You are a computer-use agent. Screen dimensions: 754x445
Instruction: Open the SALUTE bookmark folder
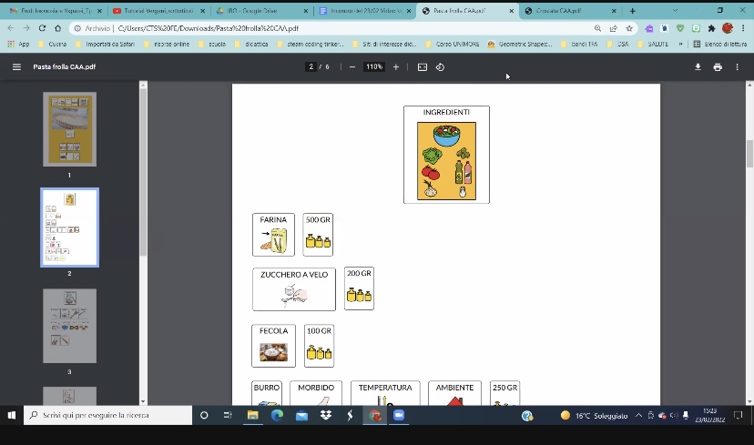coord(653,44)
